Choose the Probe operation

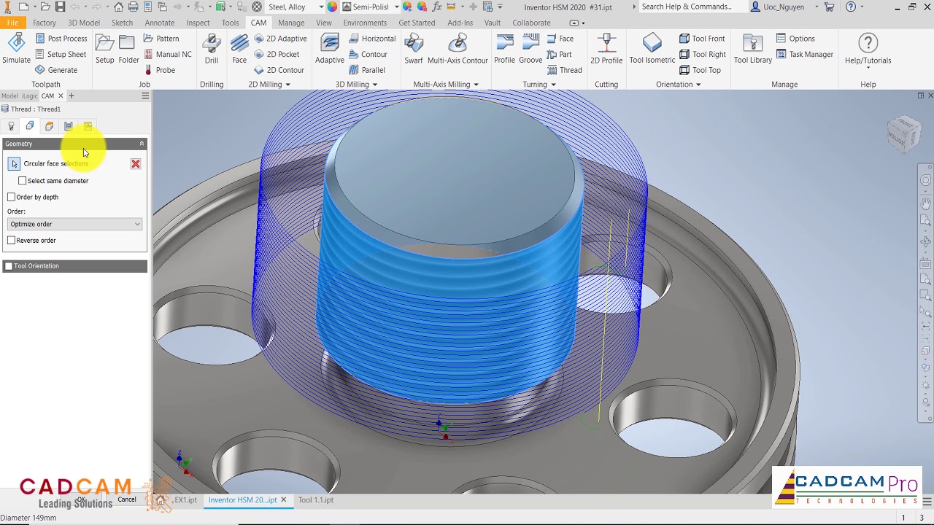click(159, 70)
